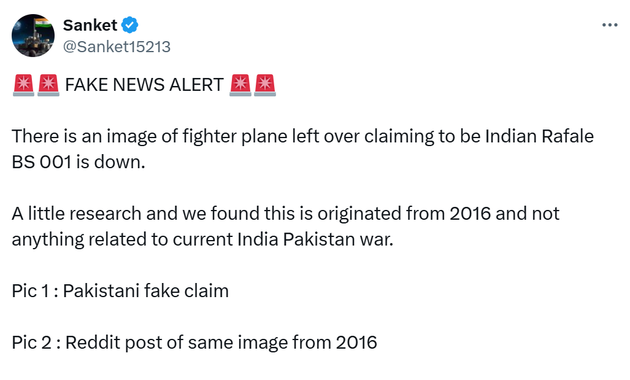Click the 'Pic 1 : Pakistani fake claim' line
The height and width of the screenshot is (380, 630).
point(120,290)
